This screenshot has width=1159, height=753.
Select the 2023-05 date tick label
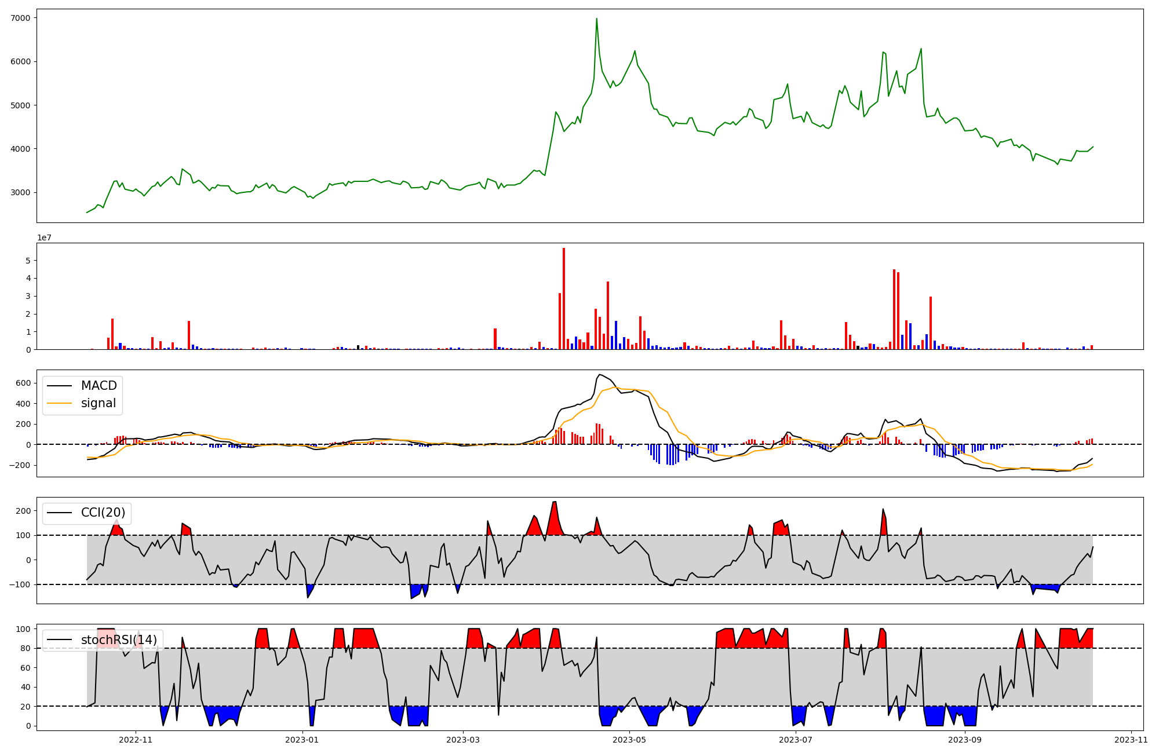(629, 739)
